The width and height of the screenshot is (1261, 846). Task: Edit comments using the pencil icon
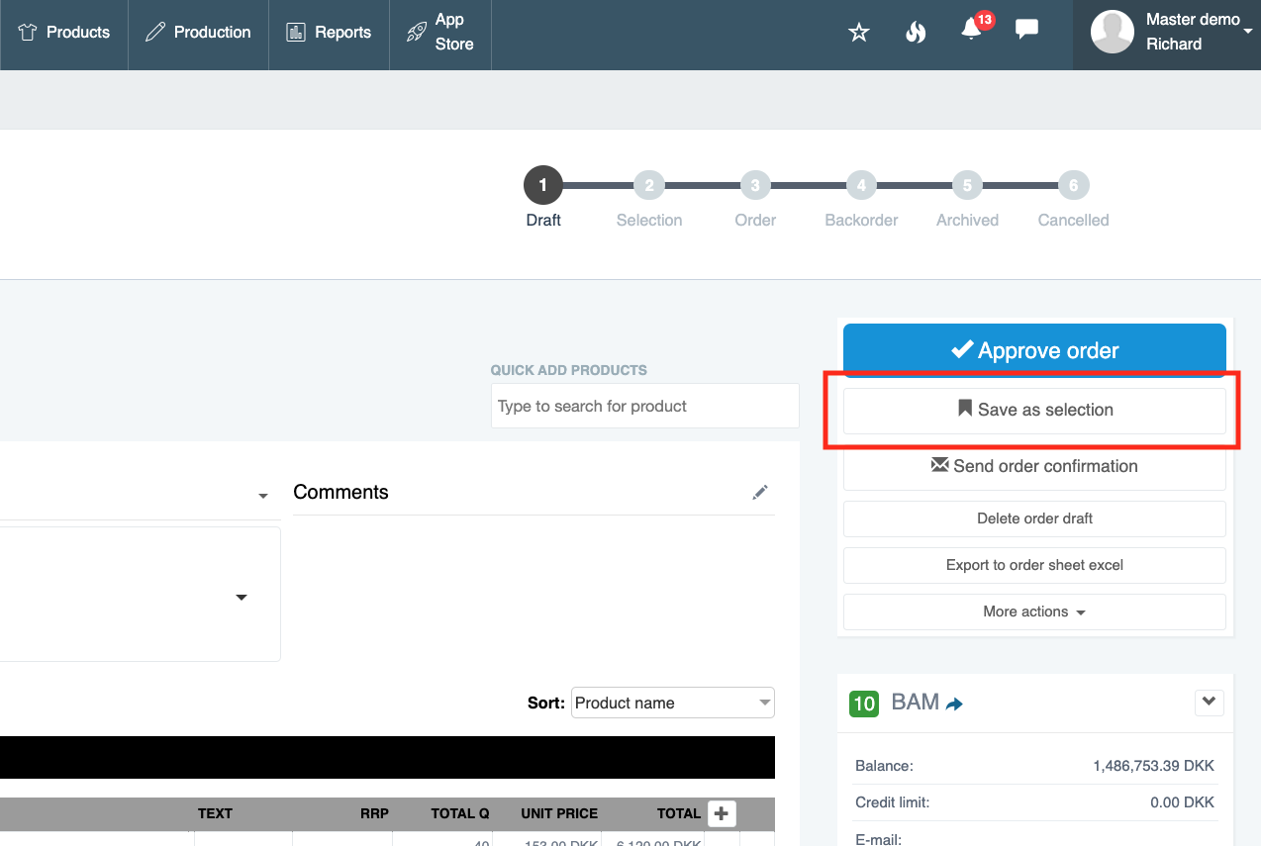tap(759, 492)
